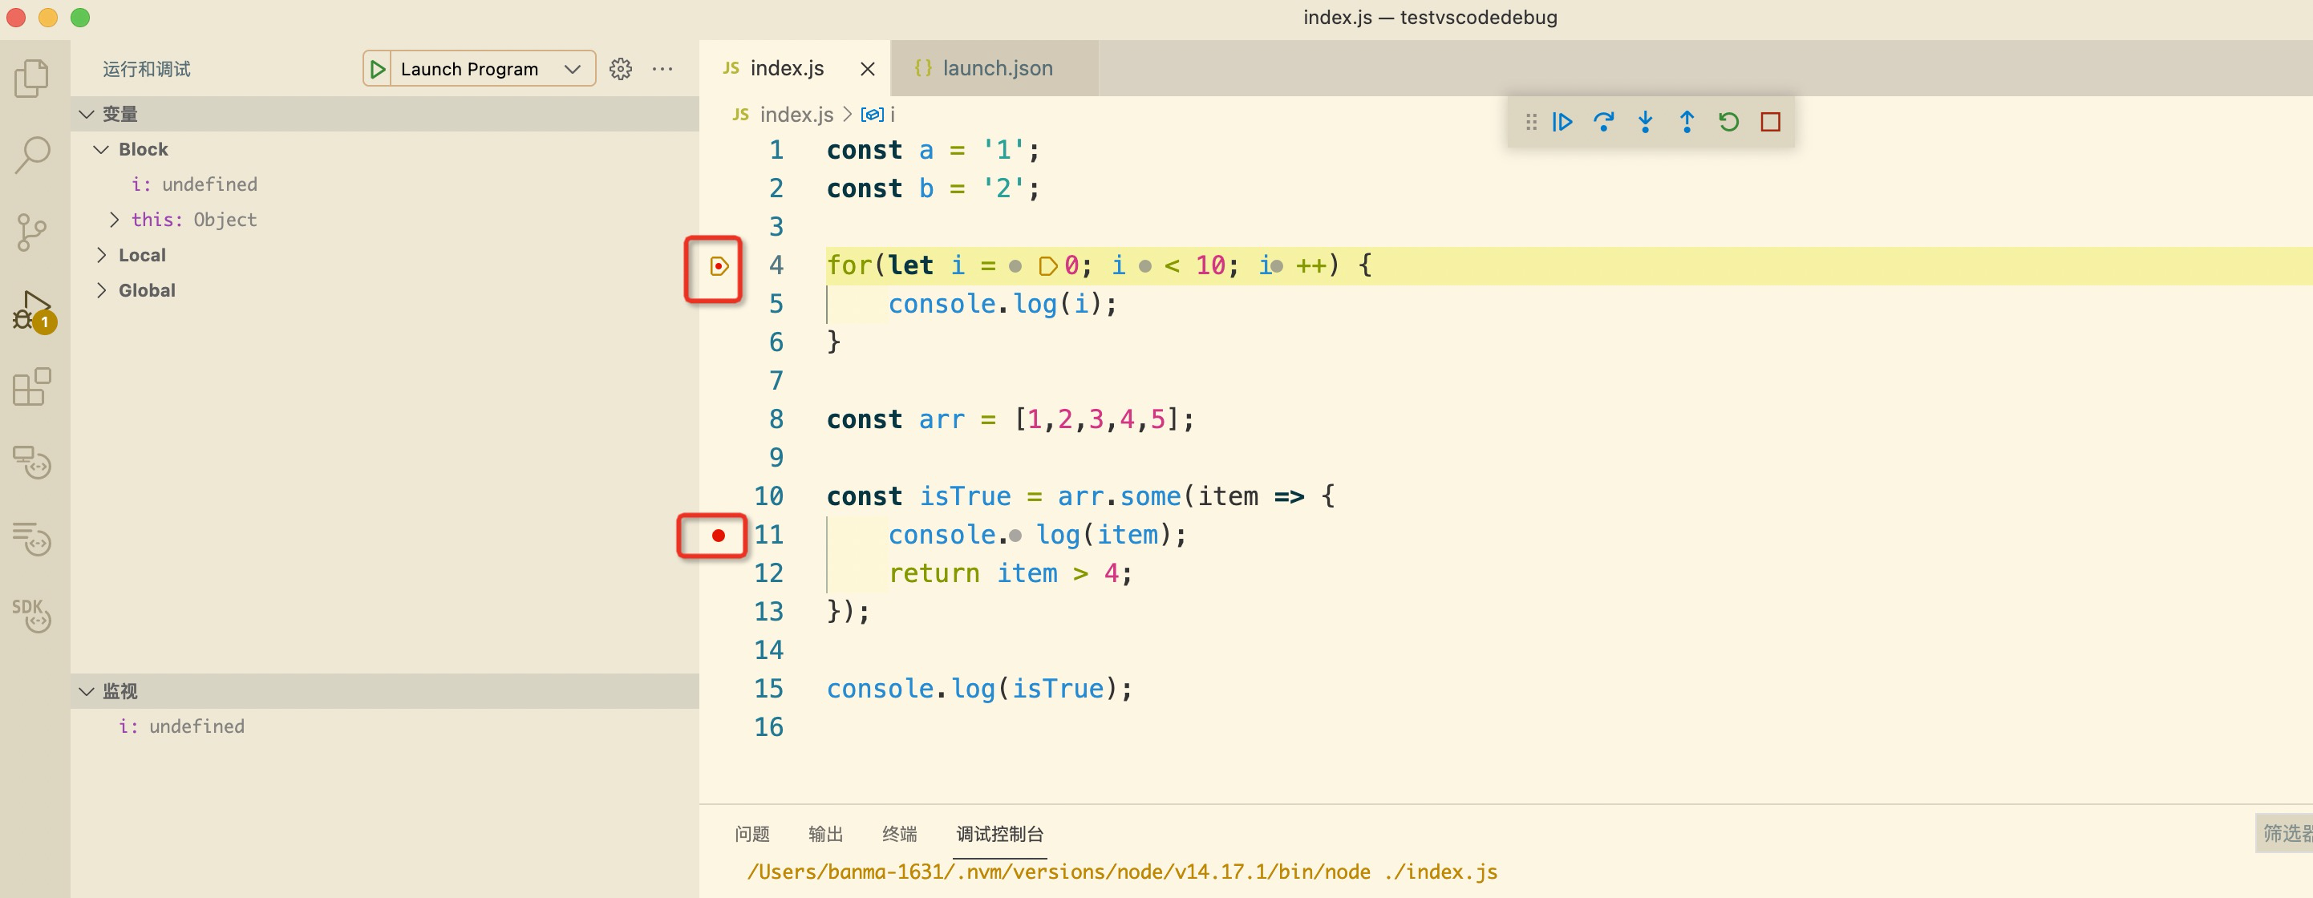Collapse the 监视 watch section
The width and height of the screenshot is (2313, 898).
coord(384,690)
